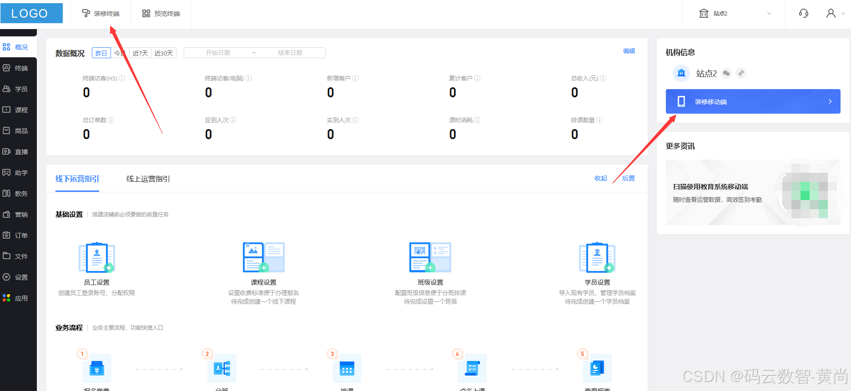
Task: Click 后置 link in guide panel
Action: (x=629, y=178)
